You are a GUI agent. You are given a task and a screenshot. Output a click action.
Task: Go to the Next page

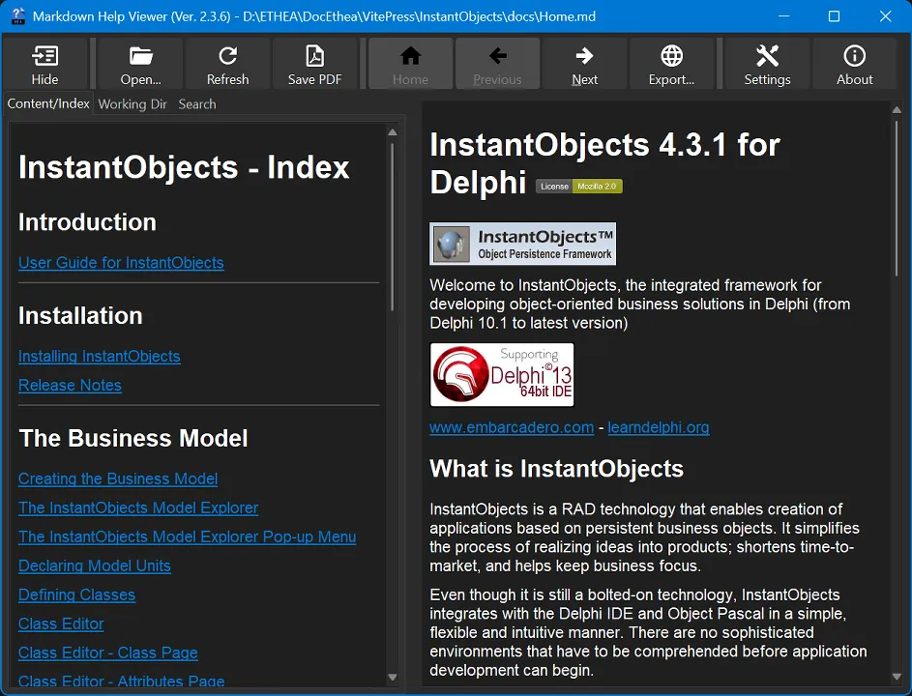point(584,64)
